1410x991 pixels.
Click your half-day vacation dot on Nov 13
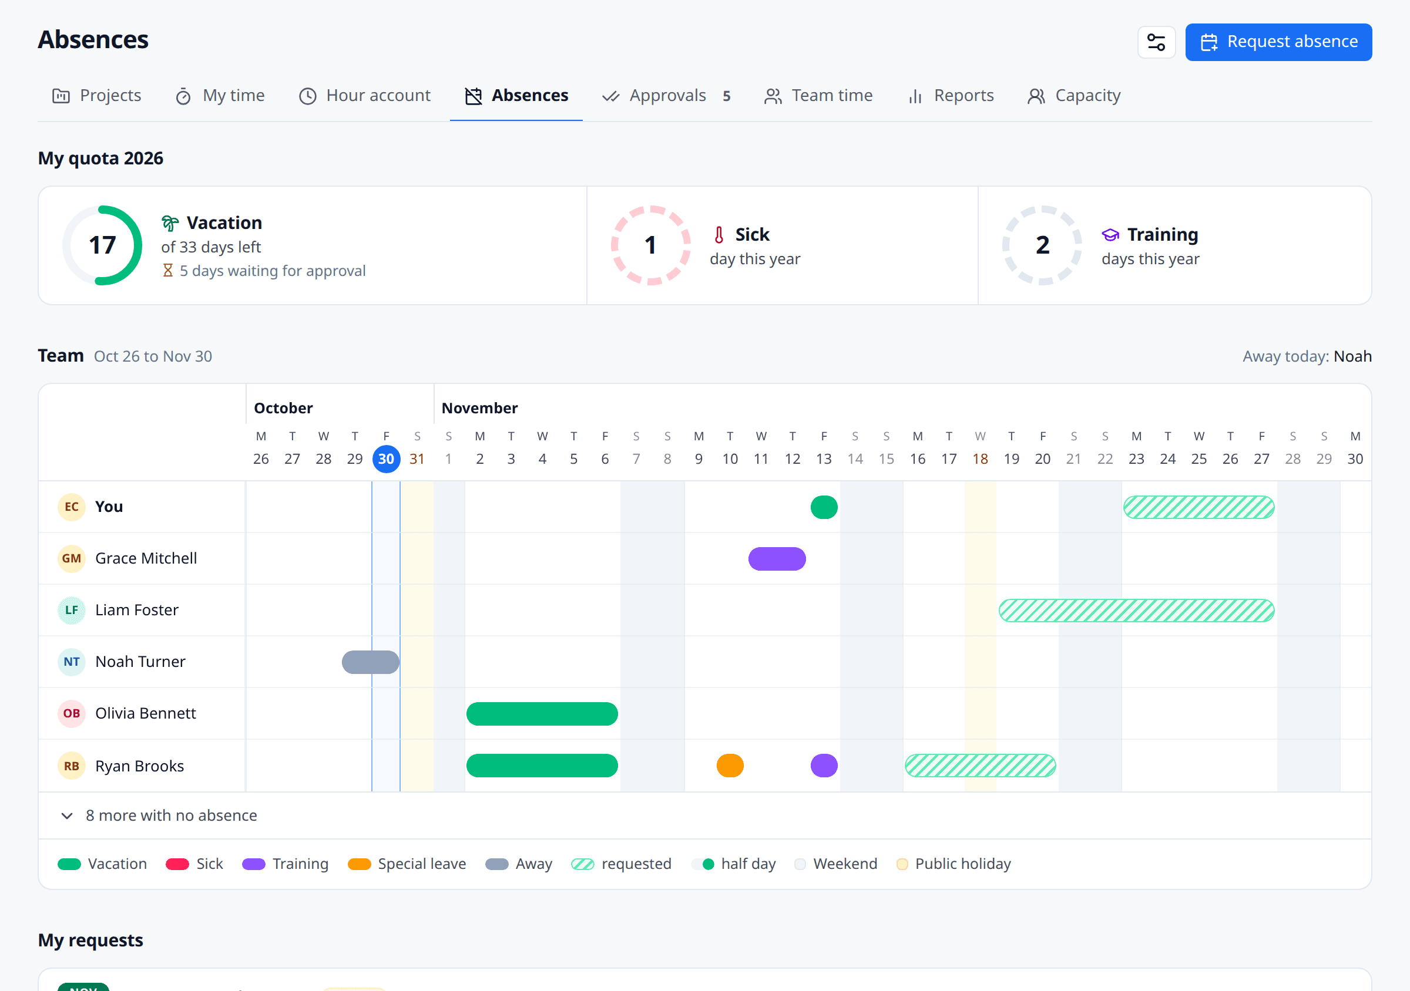coord(824,507)
